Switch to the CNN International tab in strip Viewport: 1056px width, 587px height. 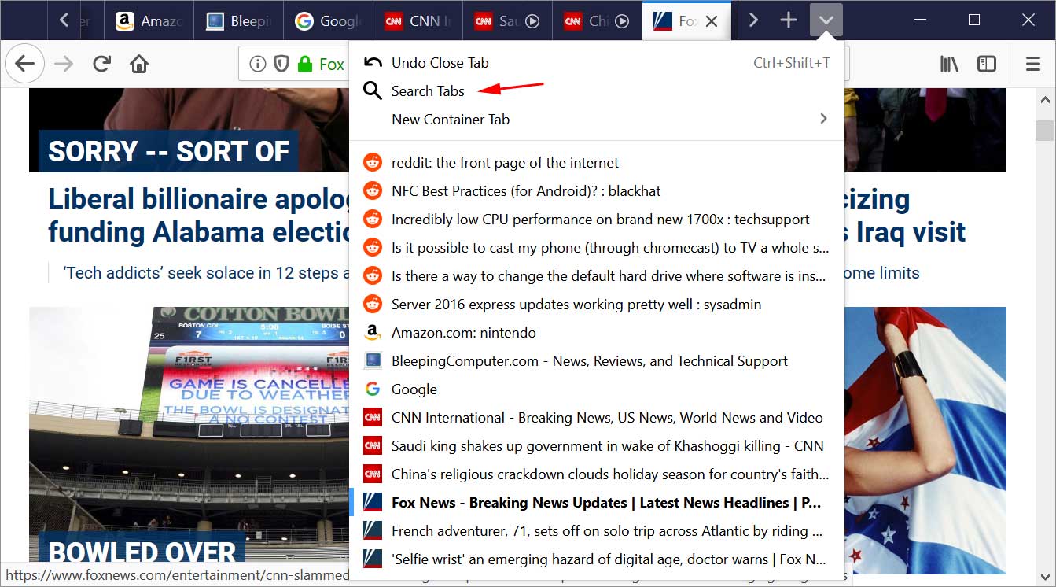click(418, 21)
